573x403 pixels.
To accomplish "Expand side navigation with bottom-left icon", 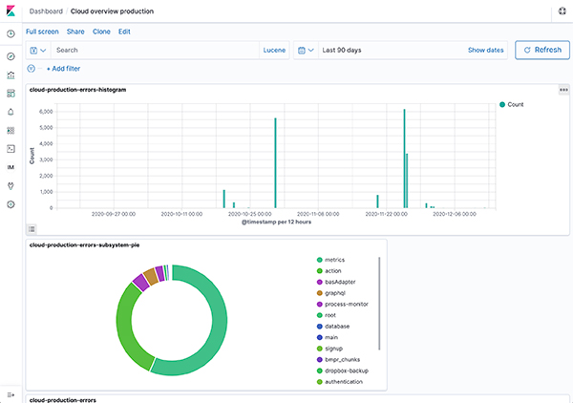I will [x=11, y=393].
